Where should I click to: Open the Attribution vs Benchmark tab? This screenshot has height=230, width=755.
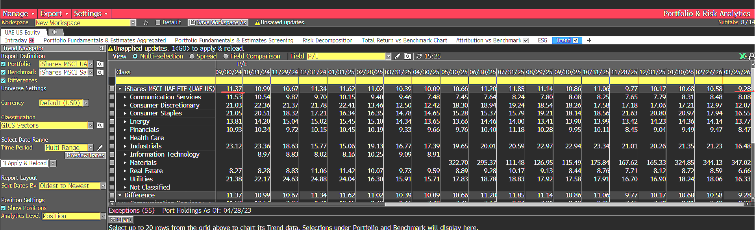tap(489, 40)
